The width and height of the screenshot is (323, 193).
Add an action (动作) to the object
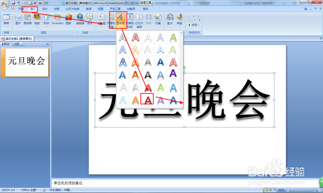click(89, 19)
